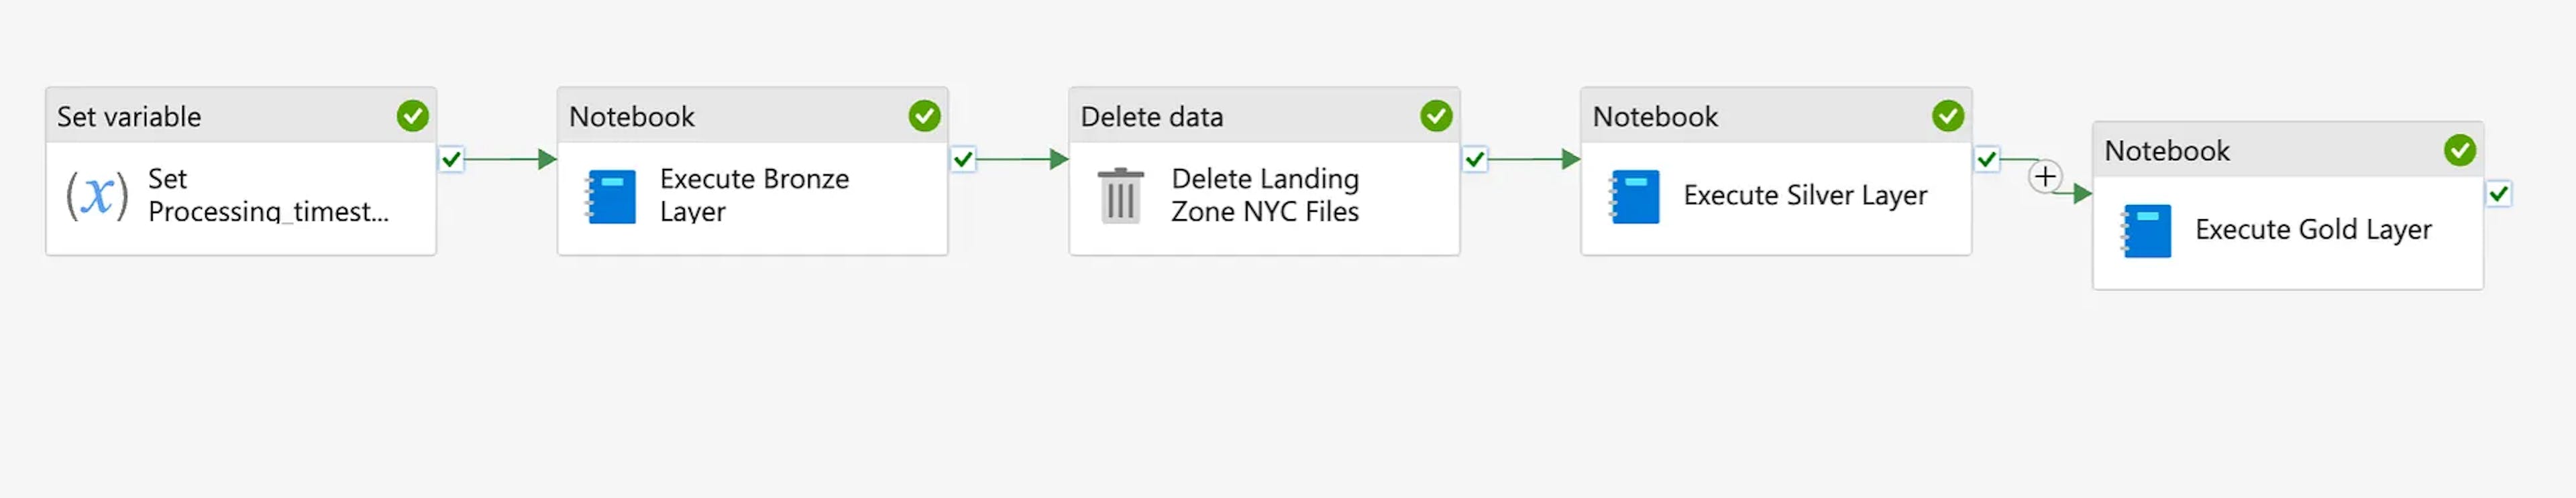2576x498 pixels.
Task: Click the Delete data header label
Action: pyautogui.click(x=1152, y=116)
